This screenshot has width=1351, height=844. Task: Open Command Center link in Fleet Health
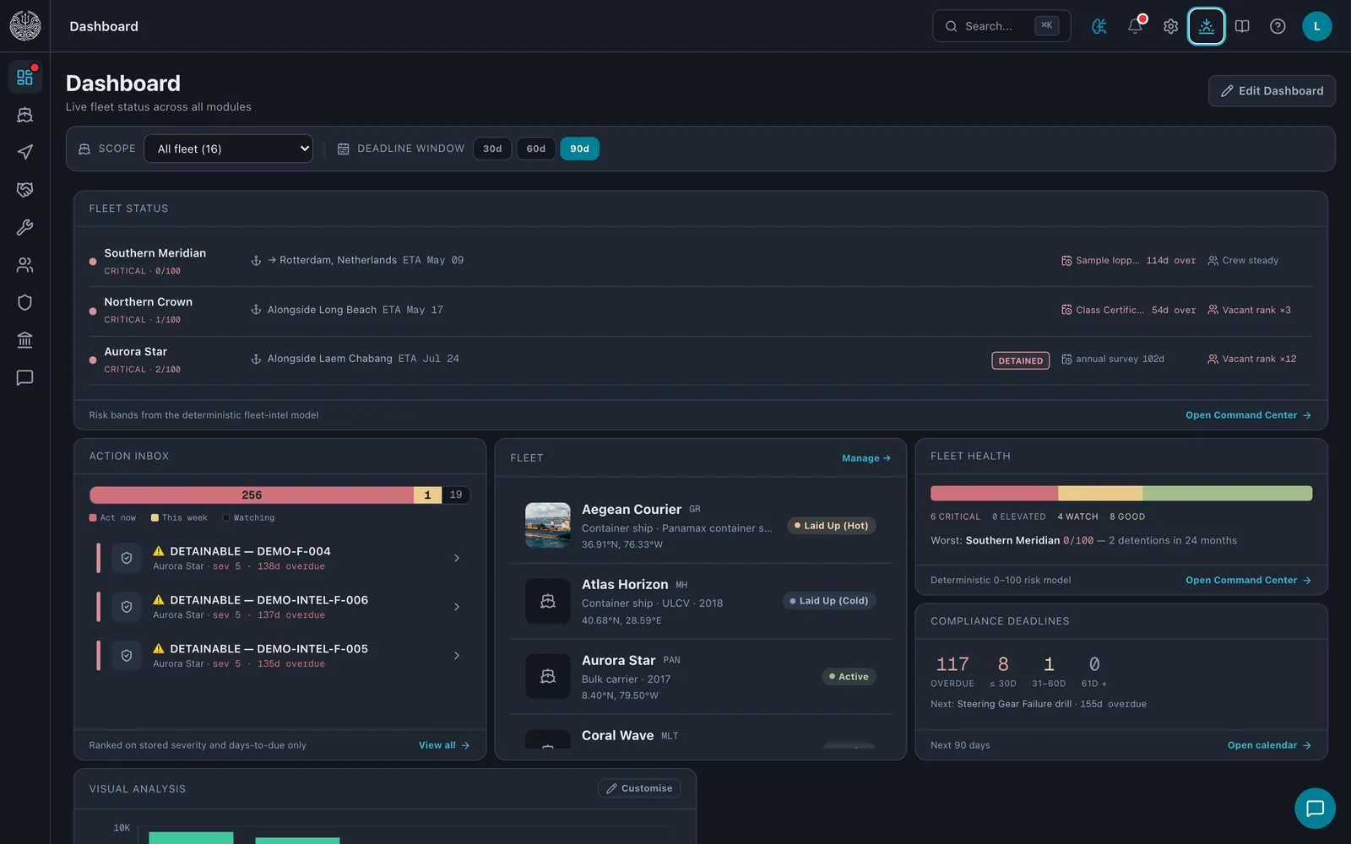click(x=1248, y=581)
